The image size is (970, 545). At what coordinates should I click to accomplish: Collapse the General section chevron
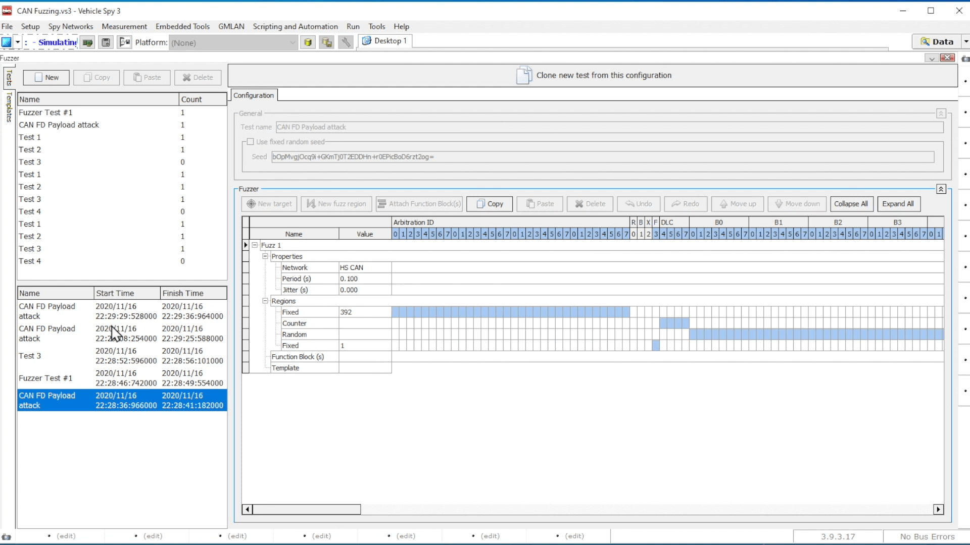coord(941,114)
